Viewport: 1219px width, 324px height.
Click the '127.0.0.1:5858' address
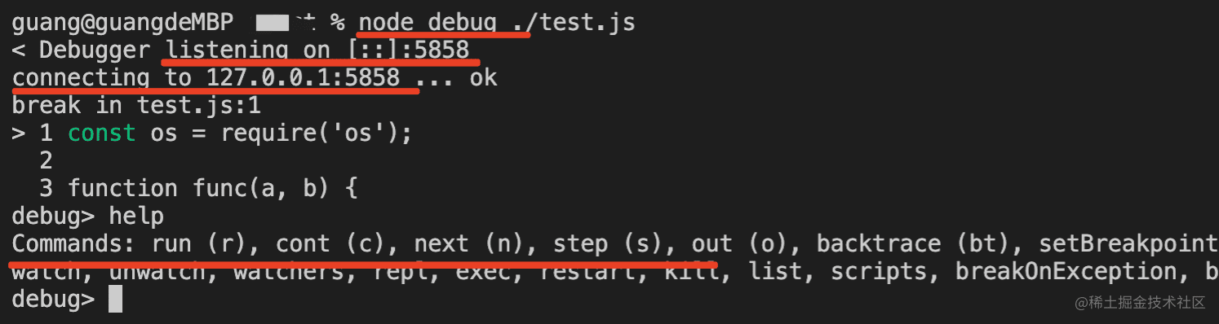[303, 78]
